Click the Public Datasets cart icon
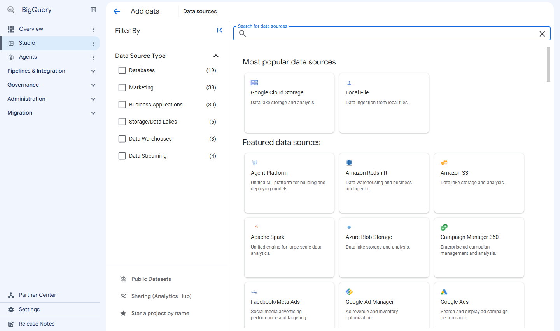The height and width of the screenshot is (331, 560). (123, 279)
